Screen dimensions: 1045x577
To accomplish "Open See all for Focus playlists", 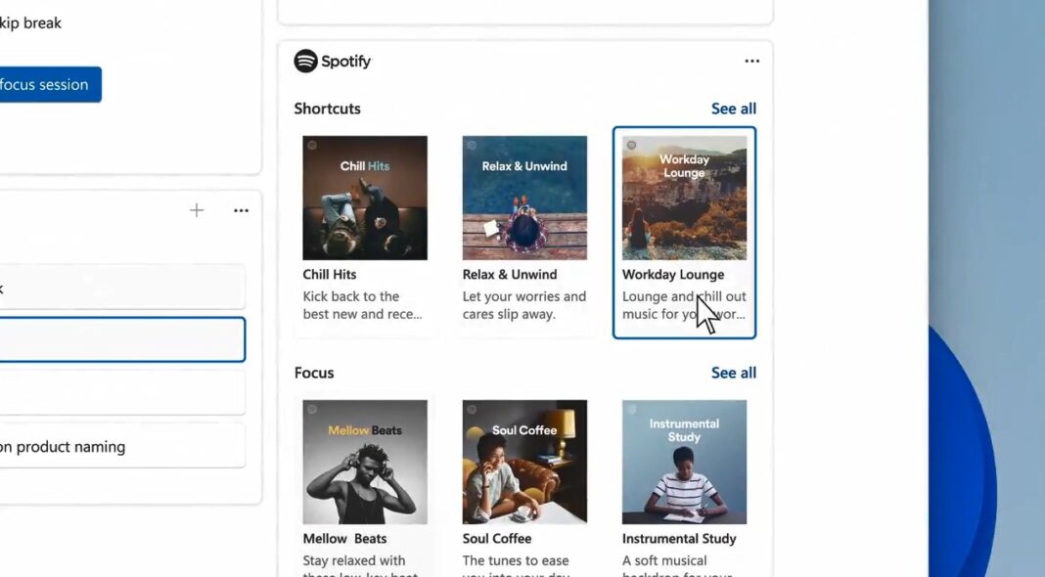I will tap(733, 373).
